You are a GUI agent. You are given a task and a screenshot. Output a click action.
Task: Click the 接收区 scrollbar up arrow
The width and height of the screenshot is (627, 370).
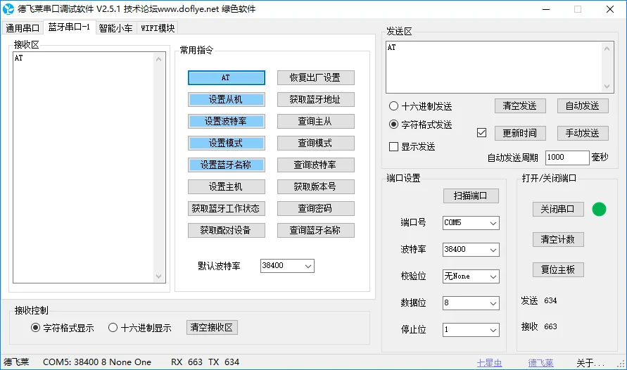point(159,59)
